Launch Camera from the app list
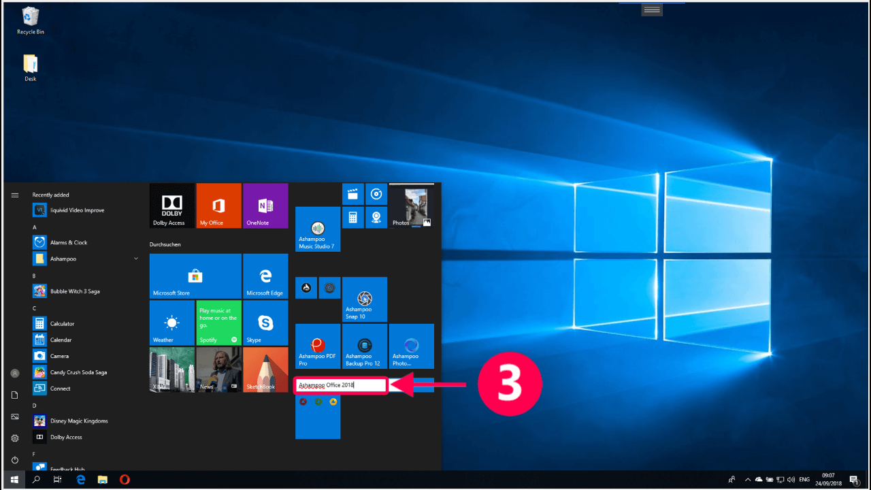This screenshot has width=871, height=490. [x=86, y=356]
